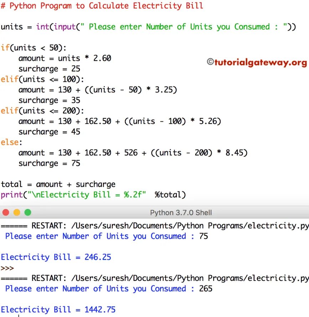Click the yellow minimize button of Python Shell
This screenshot has width=309, height=317.
tap(17, 213)
